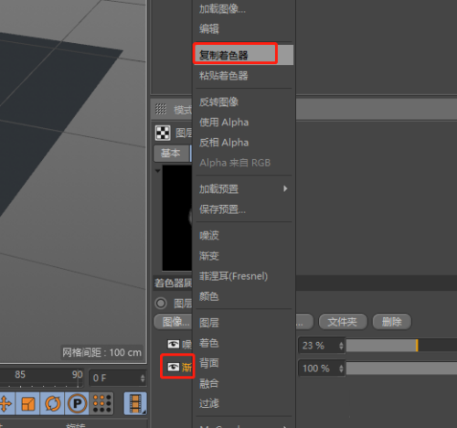Select the scale tool icon
Viewport: 457px width, 428px height.
[27, 403]
